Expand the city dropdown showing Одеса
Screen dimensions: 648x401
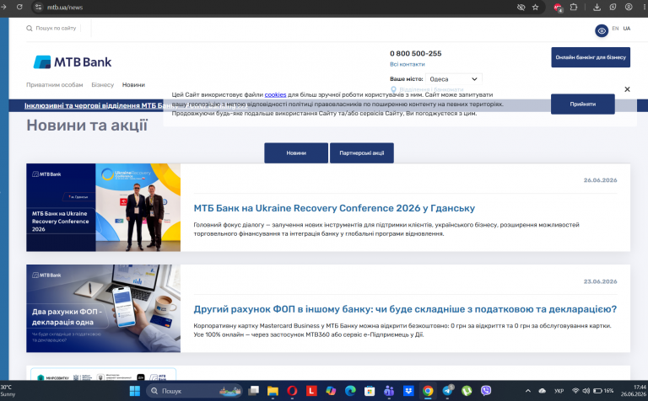(x=453, y=79)
